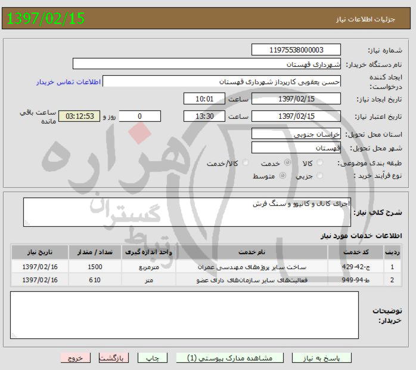Click the تاریخ اعتبار نیاز date field
Image resolution: width=416 pixels, height=370 pixels.
(296, 116)
